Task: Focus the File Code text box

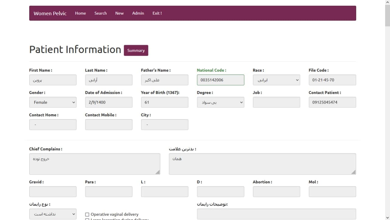Action: [x=332, y=80]
